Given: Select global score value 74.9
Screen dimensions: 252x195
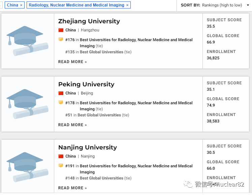Looking at the screenshot, I should pos(211,105).
